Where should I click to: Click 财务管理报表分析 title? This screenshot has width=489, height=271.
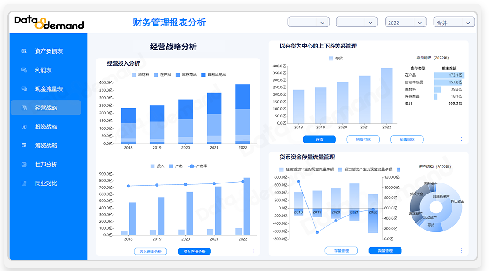pos(169,22)
